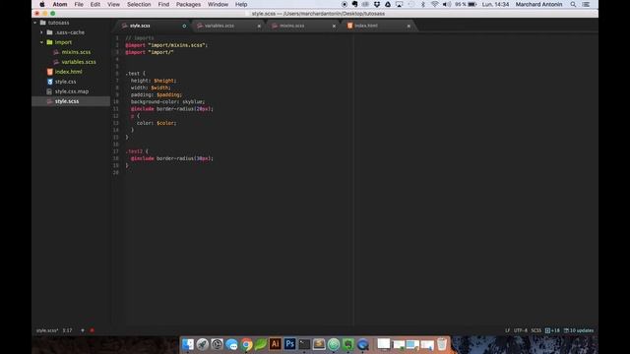Click the Dropbox icon in menu bar

[377, 4]
